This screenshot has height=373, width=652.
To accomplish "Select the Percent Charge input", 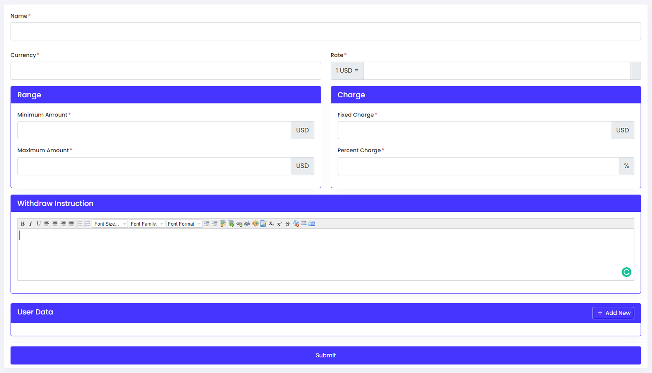I will click(x=478, y=166).
